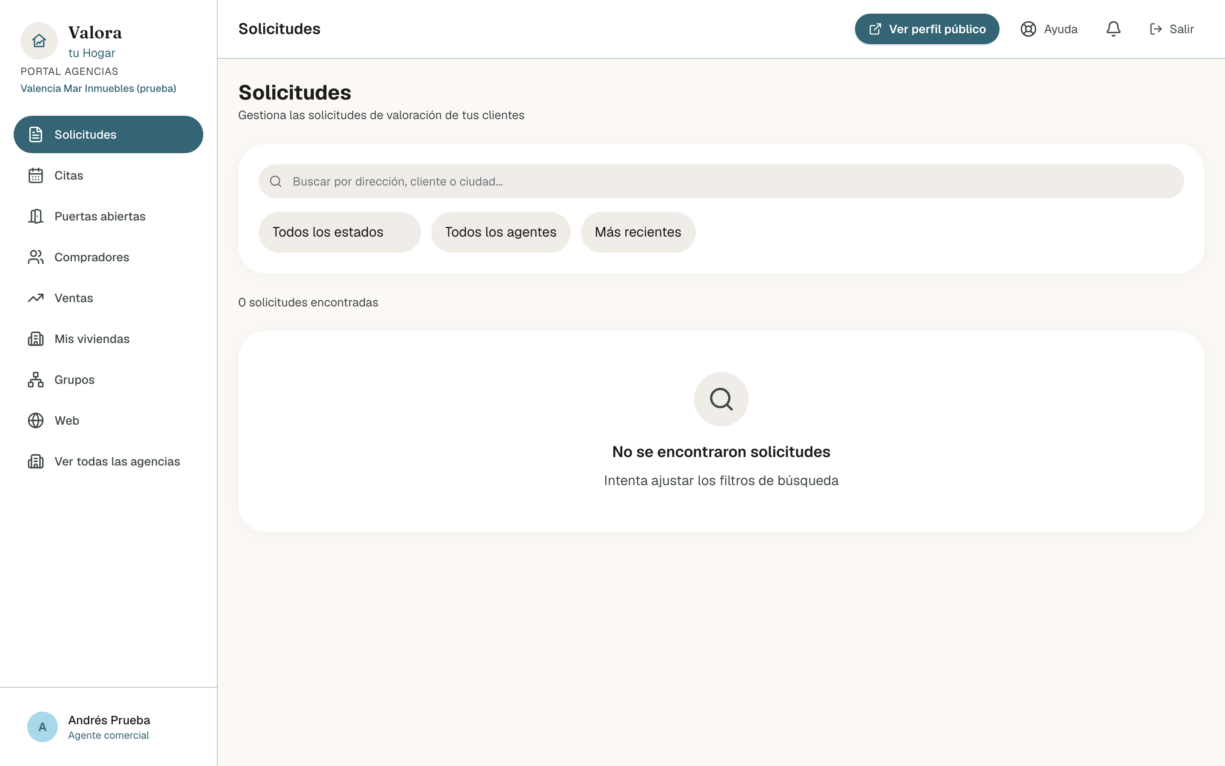Click the Web globe icon
The width and height of the screenshot is (1225, 766).
[35, 420]
